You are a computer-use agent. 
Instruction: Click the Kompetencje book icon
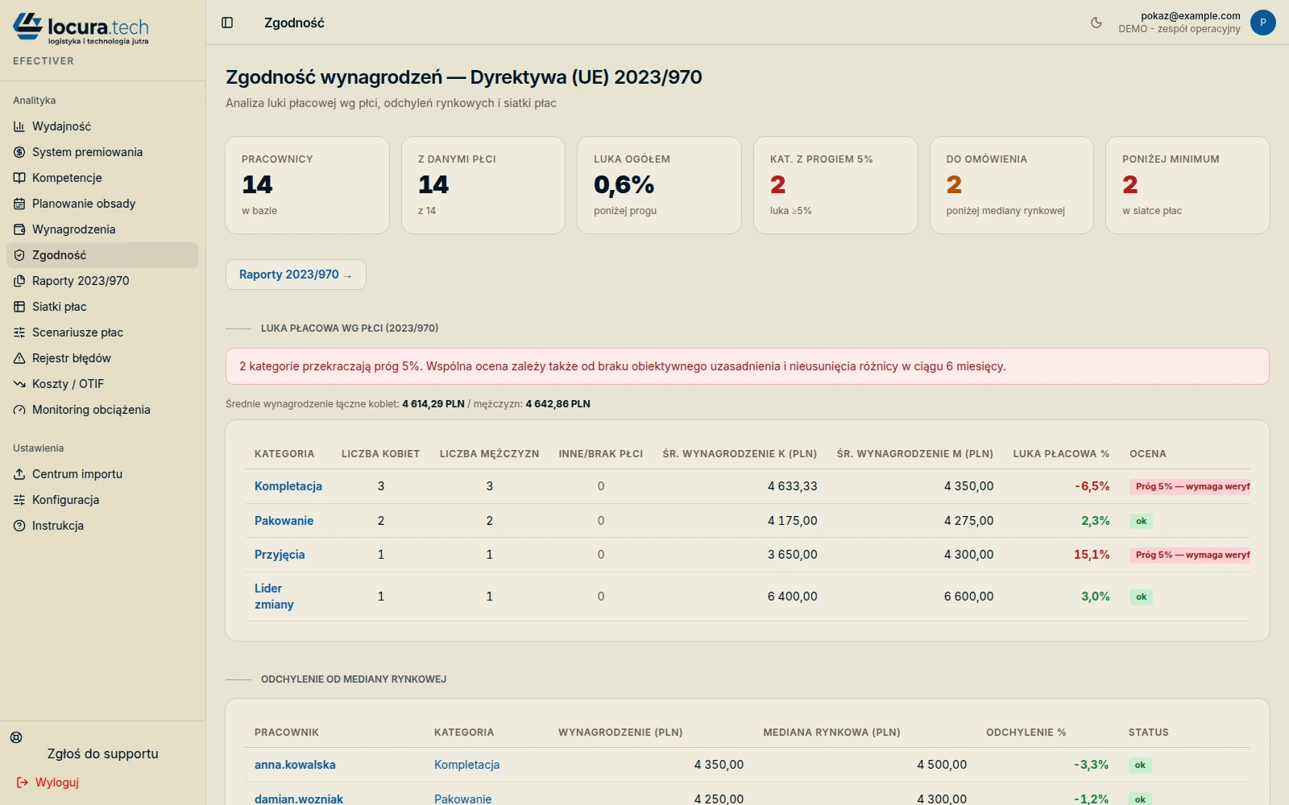pyautogui.click(x=19, y=178)
